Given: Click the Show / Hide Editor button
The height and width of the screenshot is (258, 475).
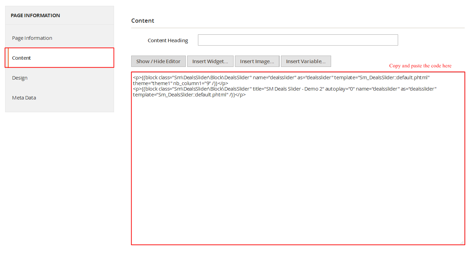Looking at the screenshot, I should (158, 61).
